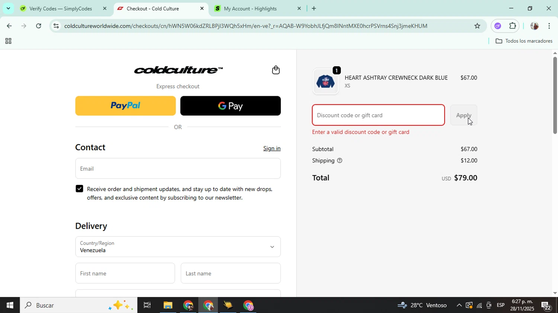Image resolution: width=558 pixels, height=313 pixels.
Task: Open Windows Start menu
Action: (10, 306)
